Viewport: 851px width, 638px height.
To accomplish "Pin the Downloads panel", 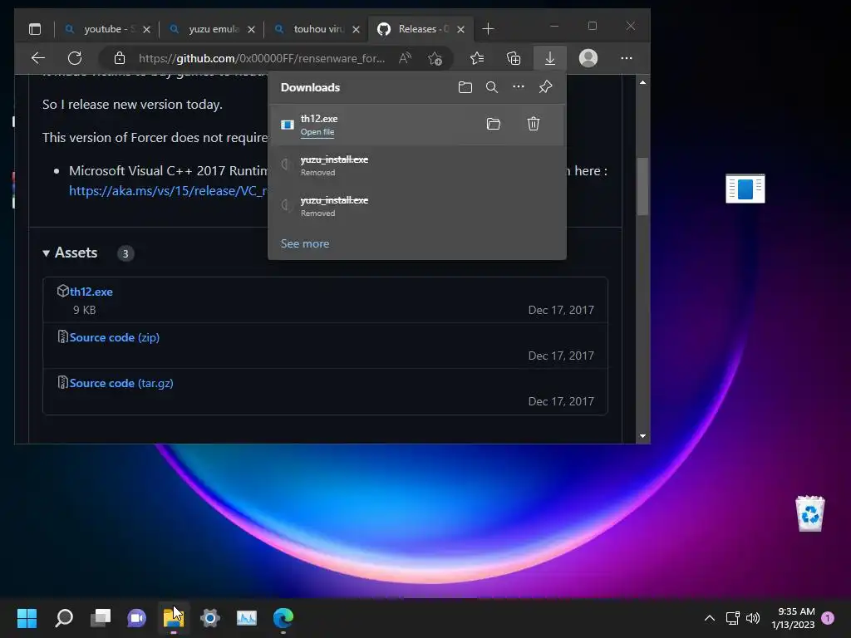I will point(545,86).
